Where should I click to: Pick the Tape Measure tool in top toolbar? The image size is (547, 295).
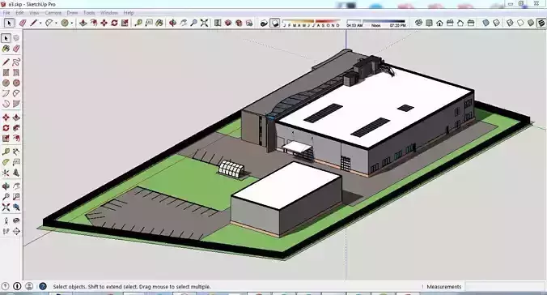click(138, 23)
